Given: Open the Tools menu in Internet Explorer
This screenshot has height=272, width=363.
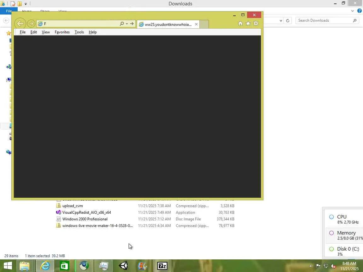Looking at the screenshot, I should click(x=79, y=32).
